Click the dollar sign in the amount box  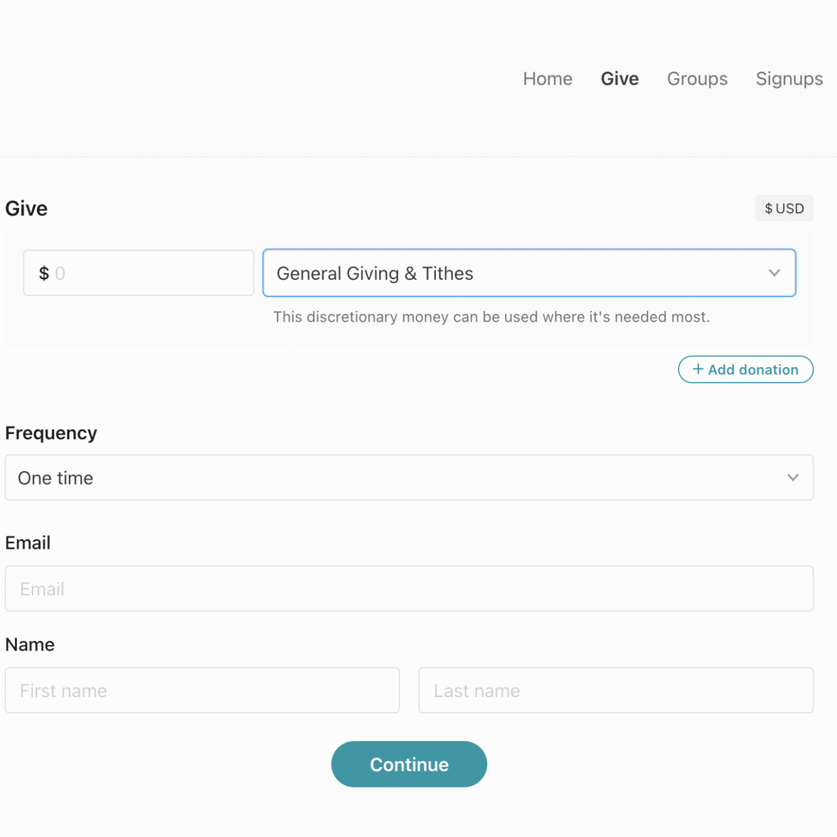pyautogui.click(x=44, y=273)
